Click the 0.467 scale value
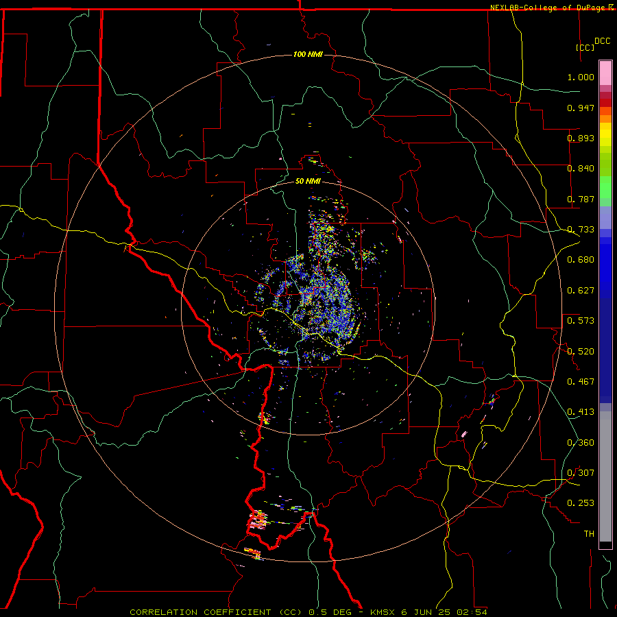 pos(581,382)
